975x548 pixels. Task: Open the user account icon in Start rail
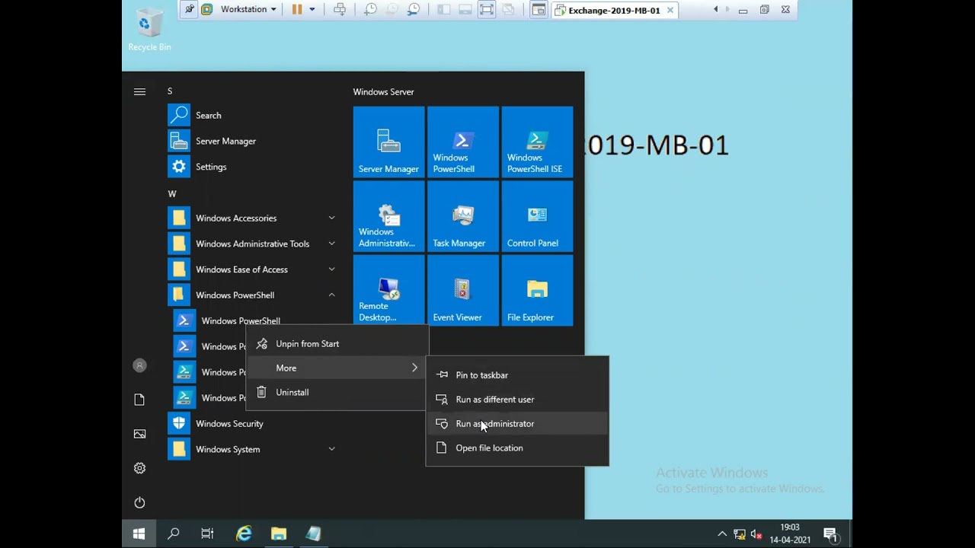[x=139, y=366]
